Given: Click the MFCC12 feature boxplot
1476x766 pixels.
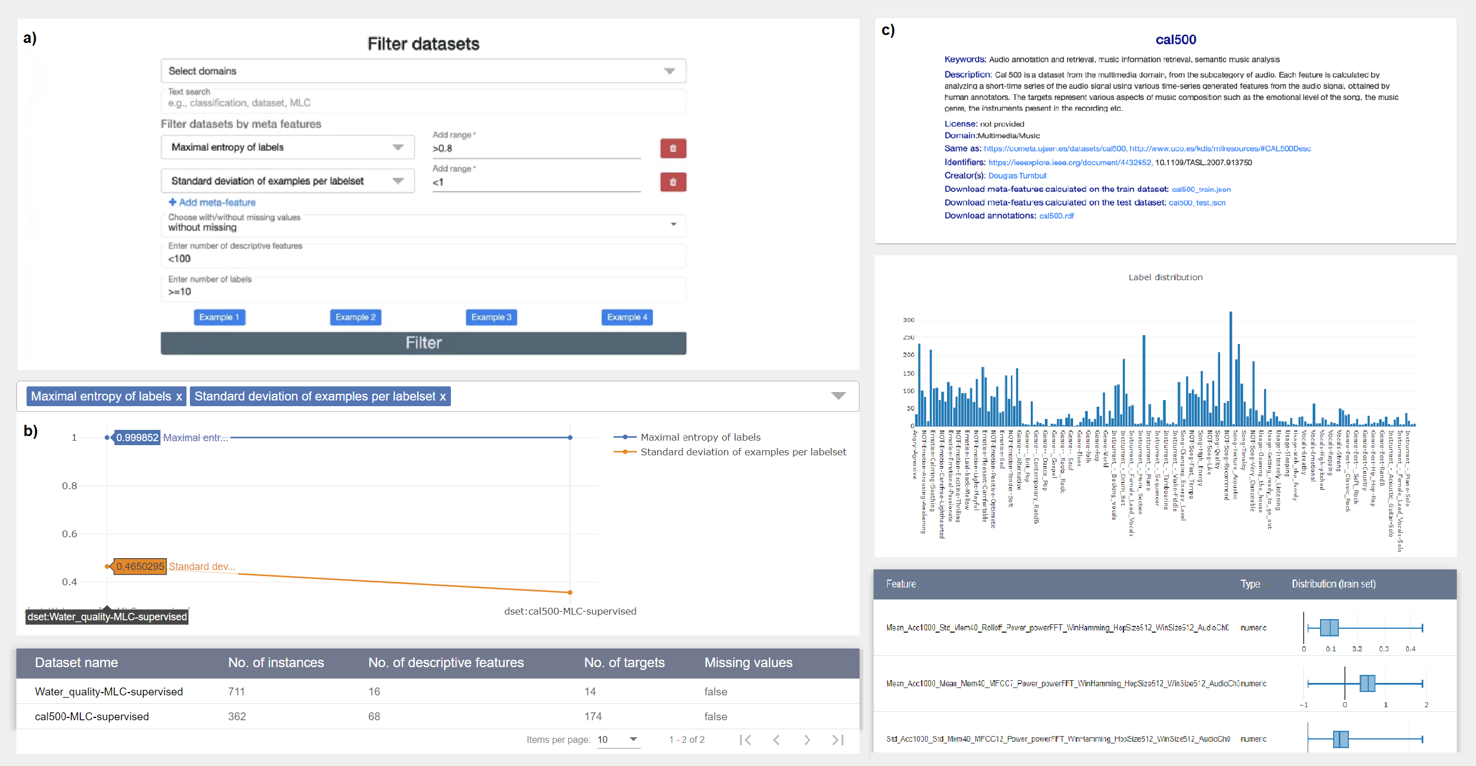Looking at the screenshot, I should pos(1365,739).
